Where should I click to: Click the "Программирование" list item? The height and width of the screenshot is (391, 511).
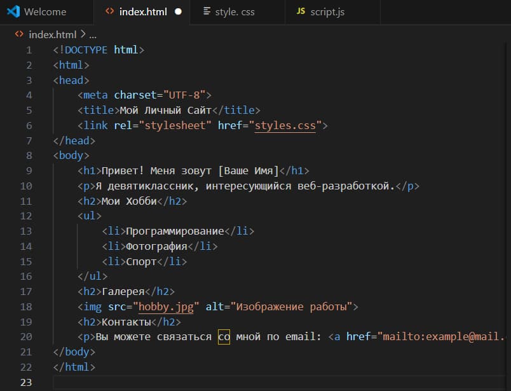tap(175, 231)
